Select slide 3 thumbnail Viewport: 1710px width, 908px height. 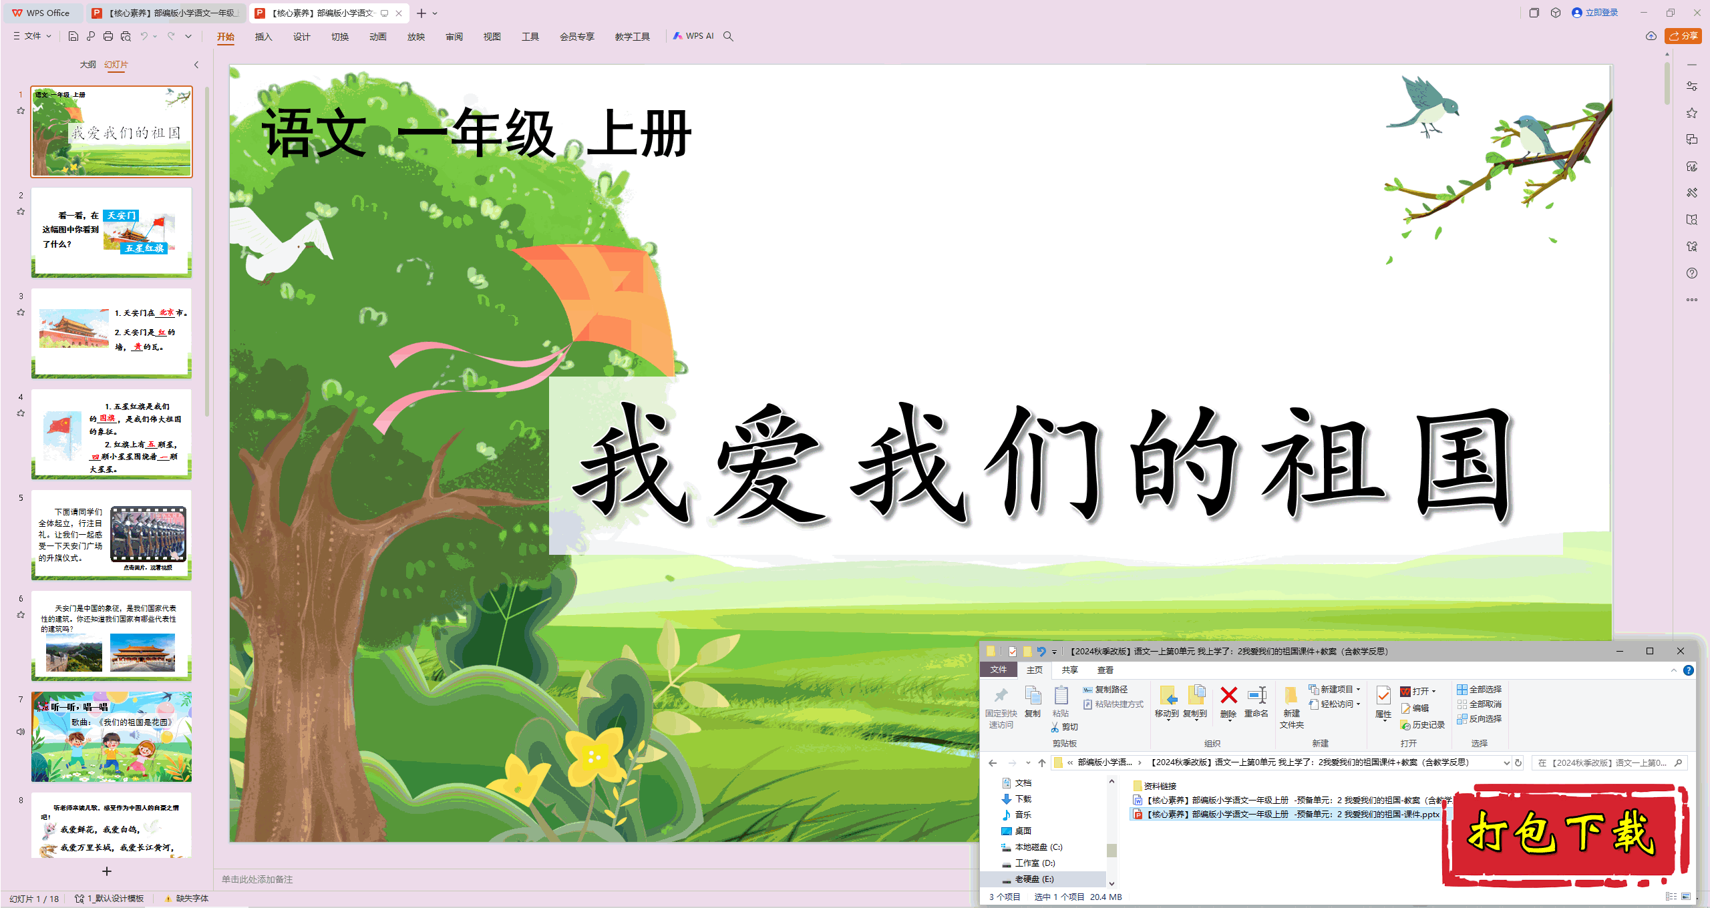pyautogui.click(x=112, y=332)
